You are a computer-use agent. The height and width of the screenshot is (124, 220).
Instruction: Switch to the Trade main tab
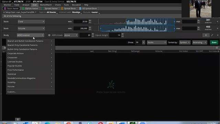point(17,5)
